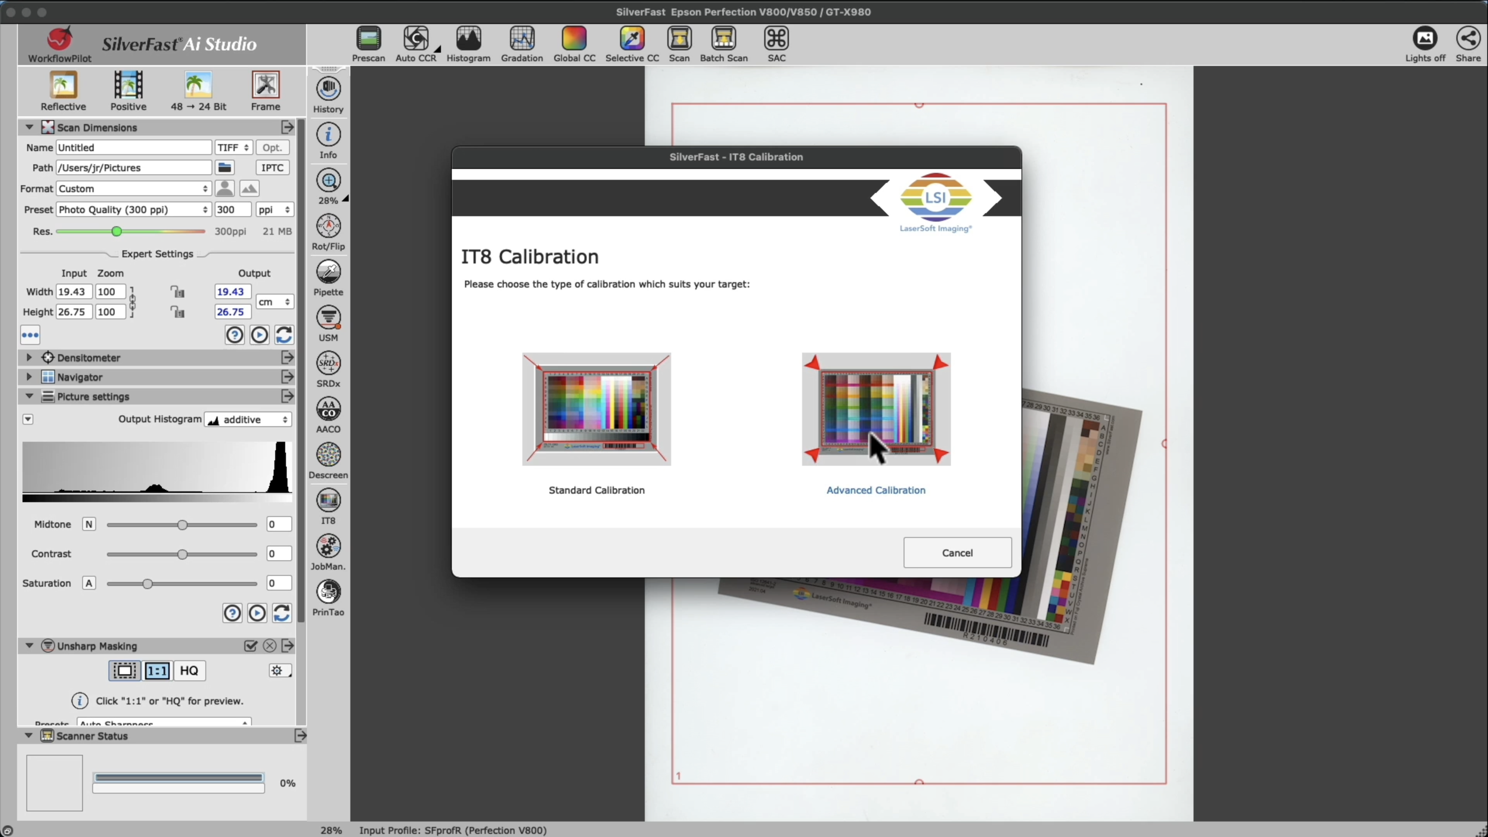The image size is (1488, 837).
Task: Select the HQ preview mode
Action: pyautogui.click(x=189, y=671)
